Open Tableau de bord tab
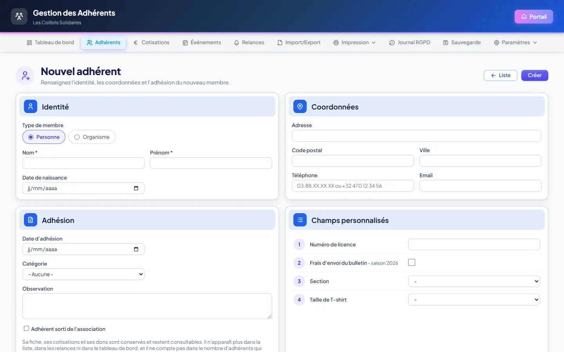The height and width of the screenshot is (352, 564). (x=50, y=43)
